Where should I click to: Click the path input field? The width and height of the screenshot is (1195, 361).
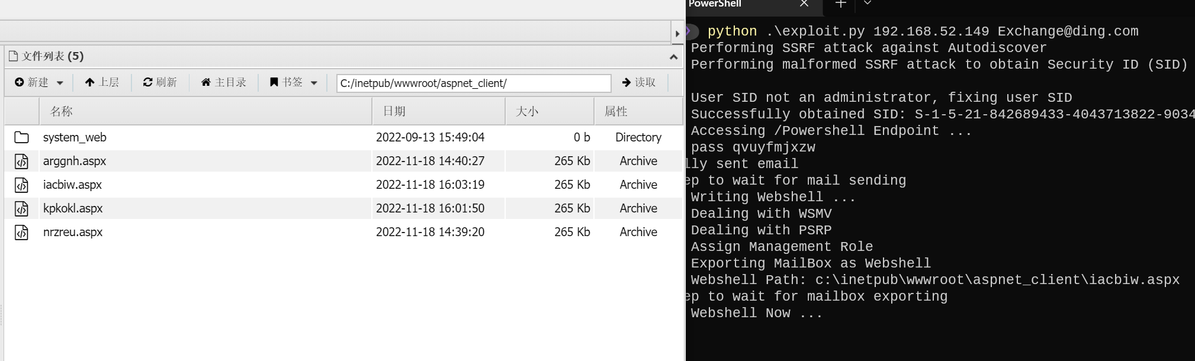click(474, 83)
